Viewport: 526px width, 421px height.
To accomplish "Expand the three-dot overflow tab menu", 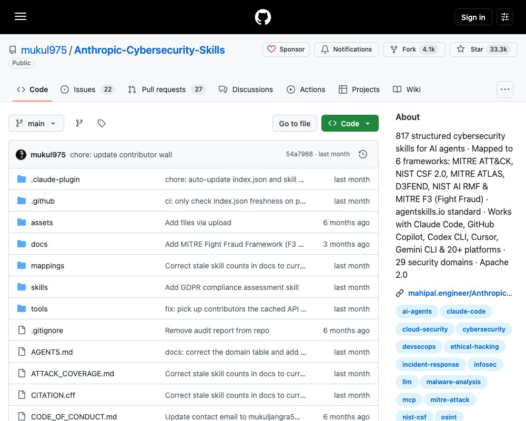I will pyautogui.click(x=505, y=89).
